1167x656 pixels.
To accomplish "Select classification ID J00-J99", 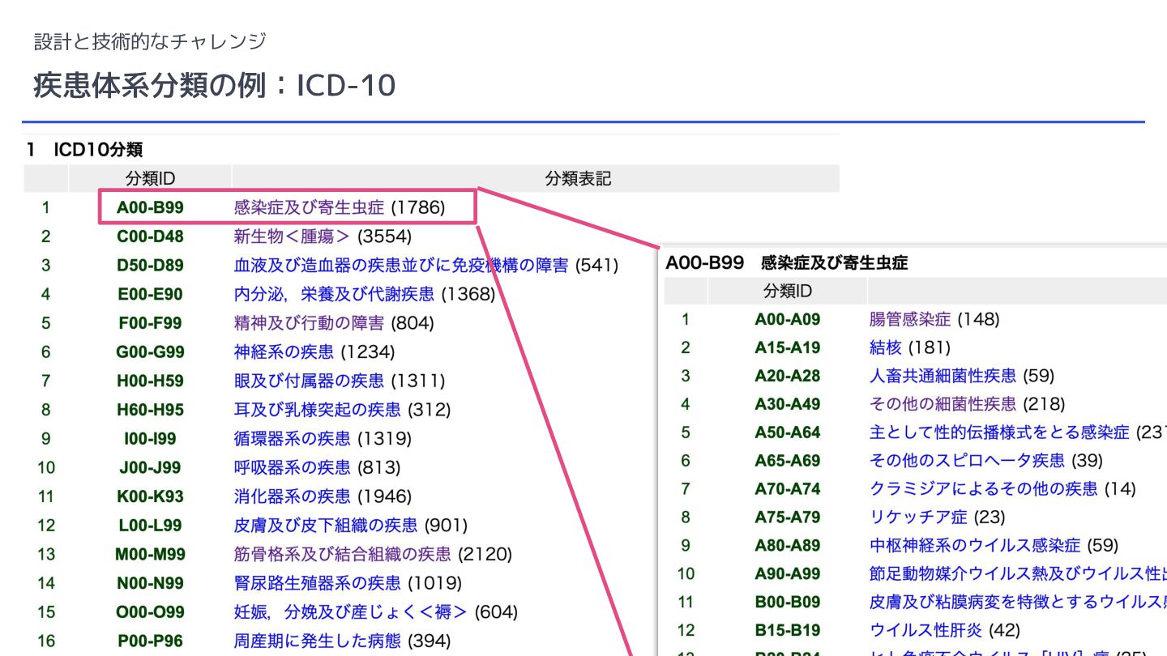I will (x=150, y=467).
